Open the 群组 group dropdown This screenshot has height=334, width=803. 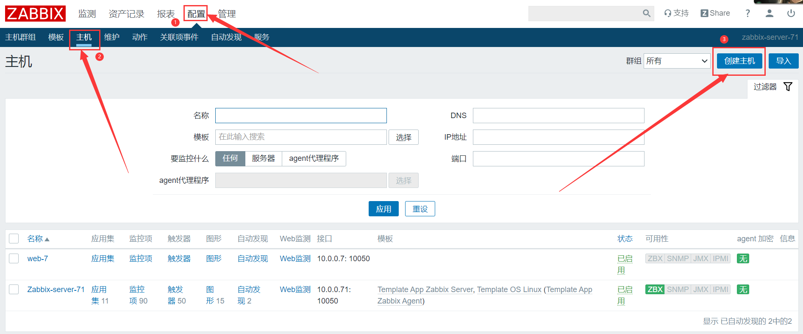coord(677,61)
